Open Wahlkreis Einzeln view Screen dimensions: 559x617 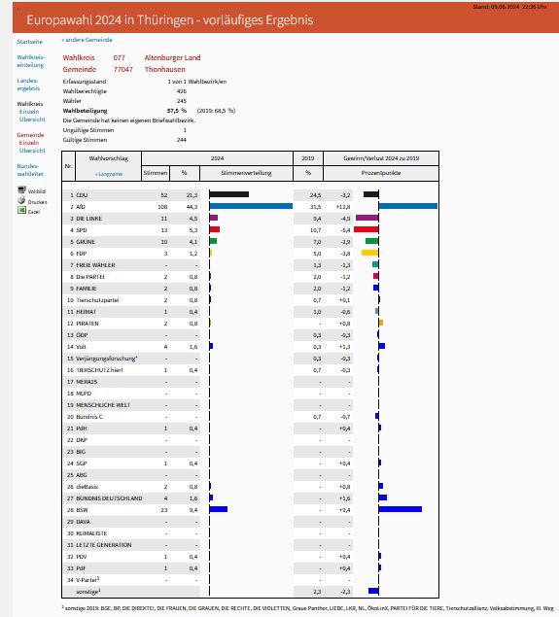(x=29, y=112)
